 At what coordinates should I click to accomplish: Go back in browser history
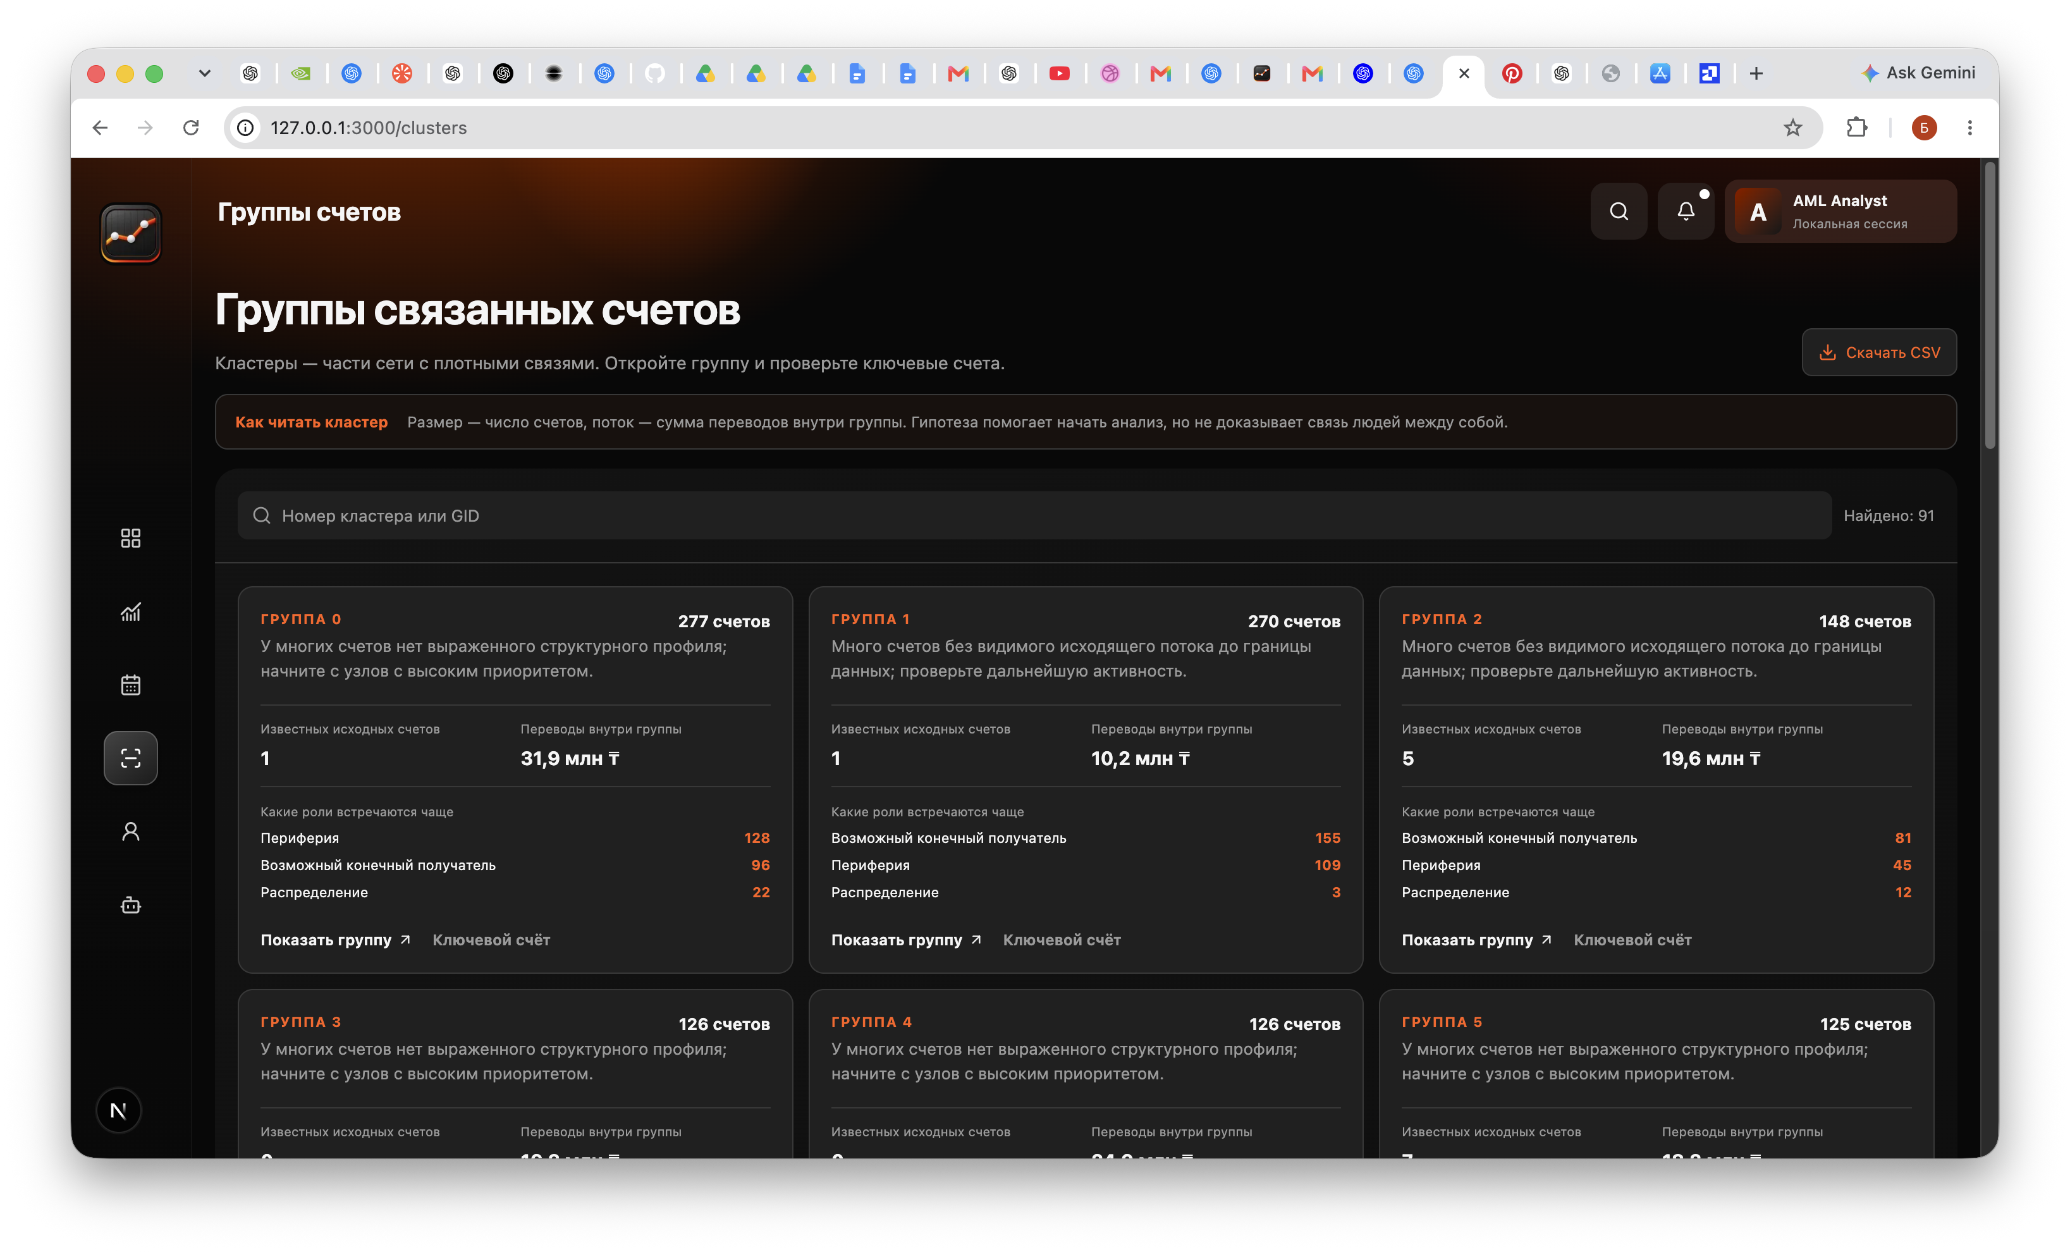click(100, 128)
